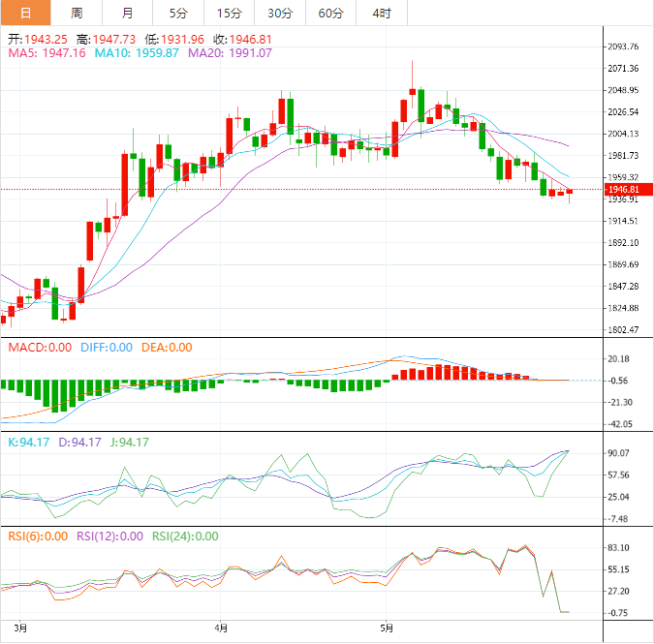The image size is (654, 644).
Task: Switch to the 周 weekly tab
Action: tap(77, 14)
